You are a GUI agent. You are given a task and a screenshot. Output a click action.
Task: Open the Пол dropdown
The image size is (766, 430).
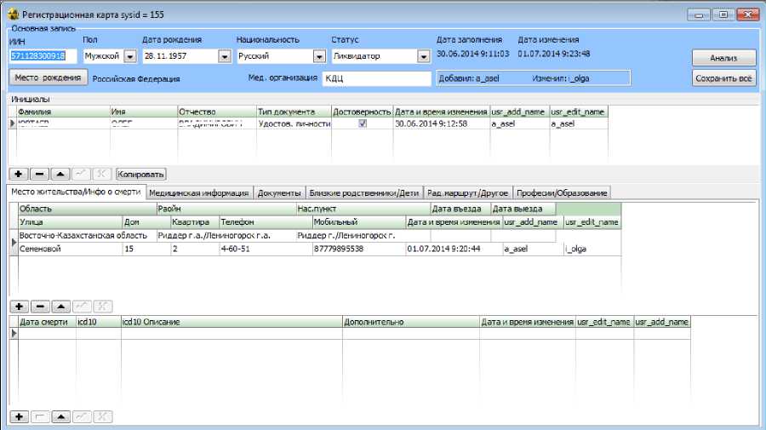[130, 56]
